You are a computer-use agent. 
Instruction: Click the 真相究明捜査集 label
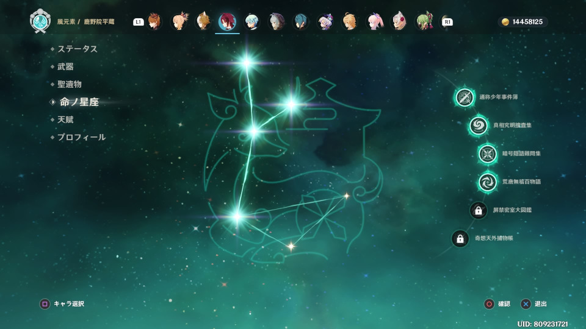click(x=512, y=126)
